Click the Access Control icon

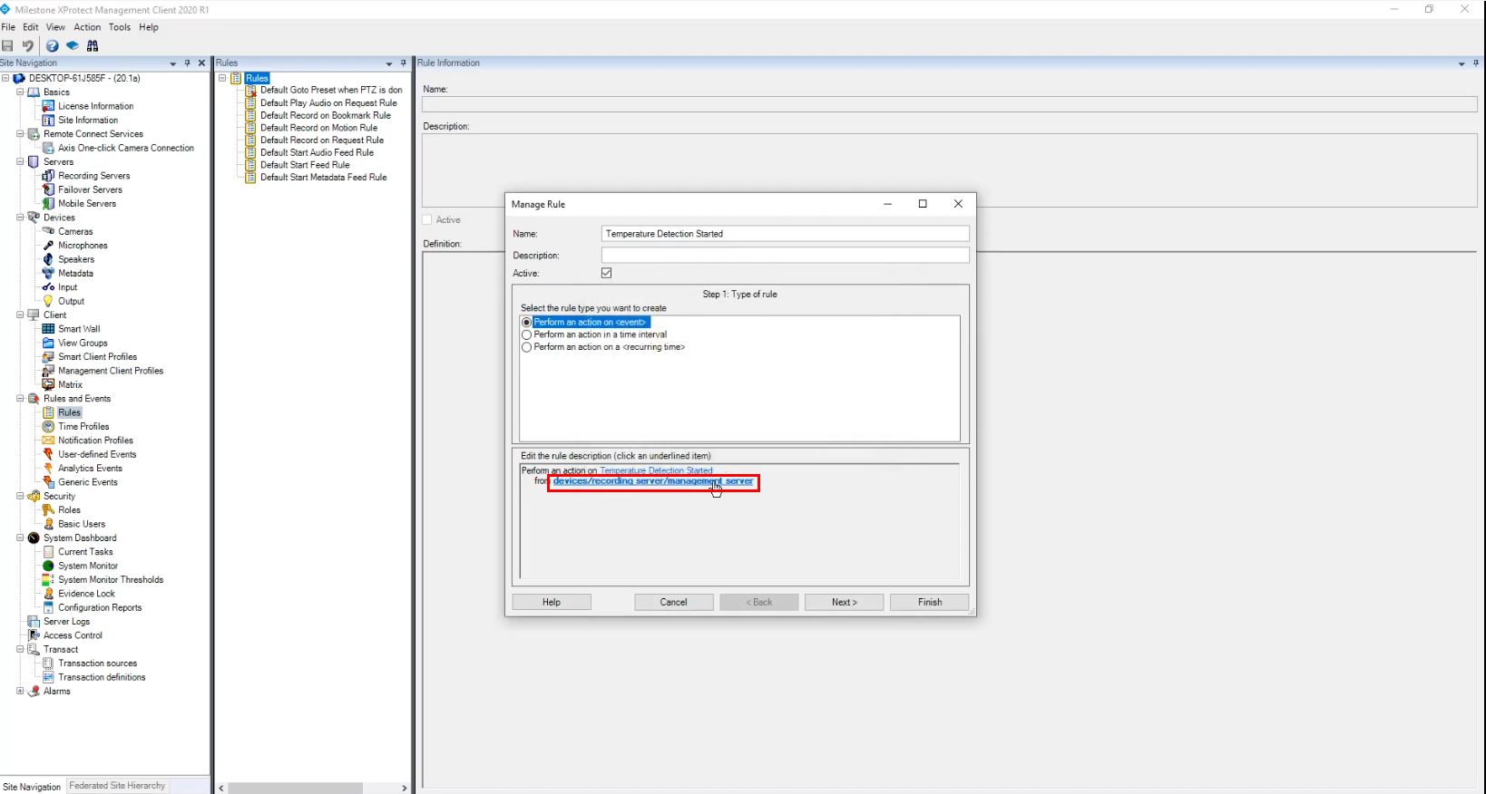click(x=34, y=635)
